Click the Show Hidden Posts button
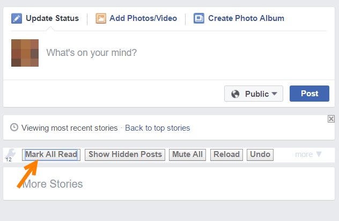 (125, 155)
